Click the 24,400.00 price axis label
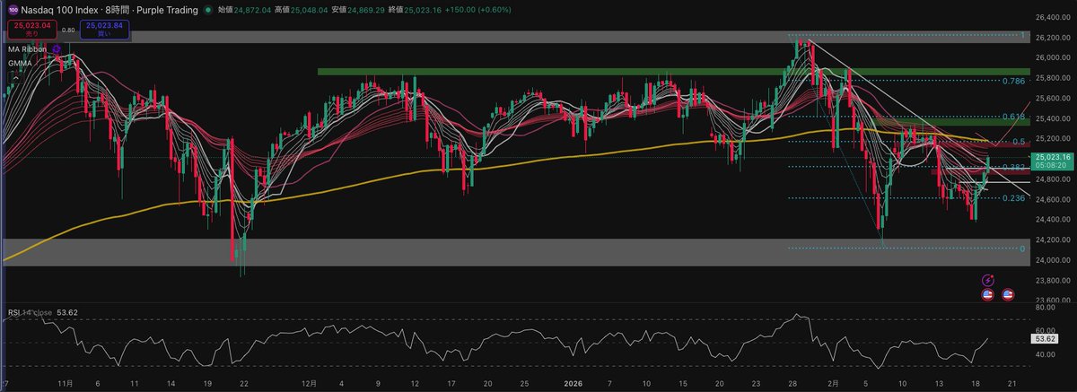The width and height of the screenshot is (1077, 392). click(1054, 220)
